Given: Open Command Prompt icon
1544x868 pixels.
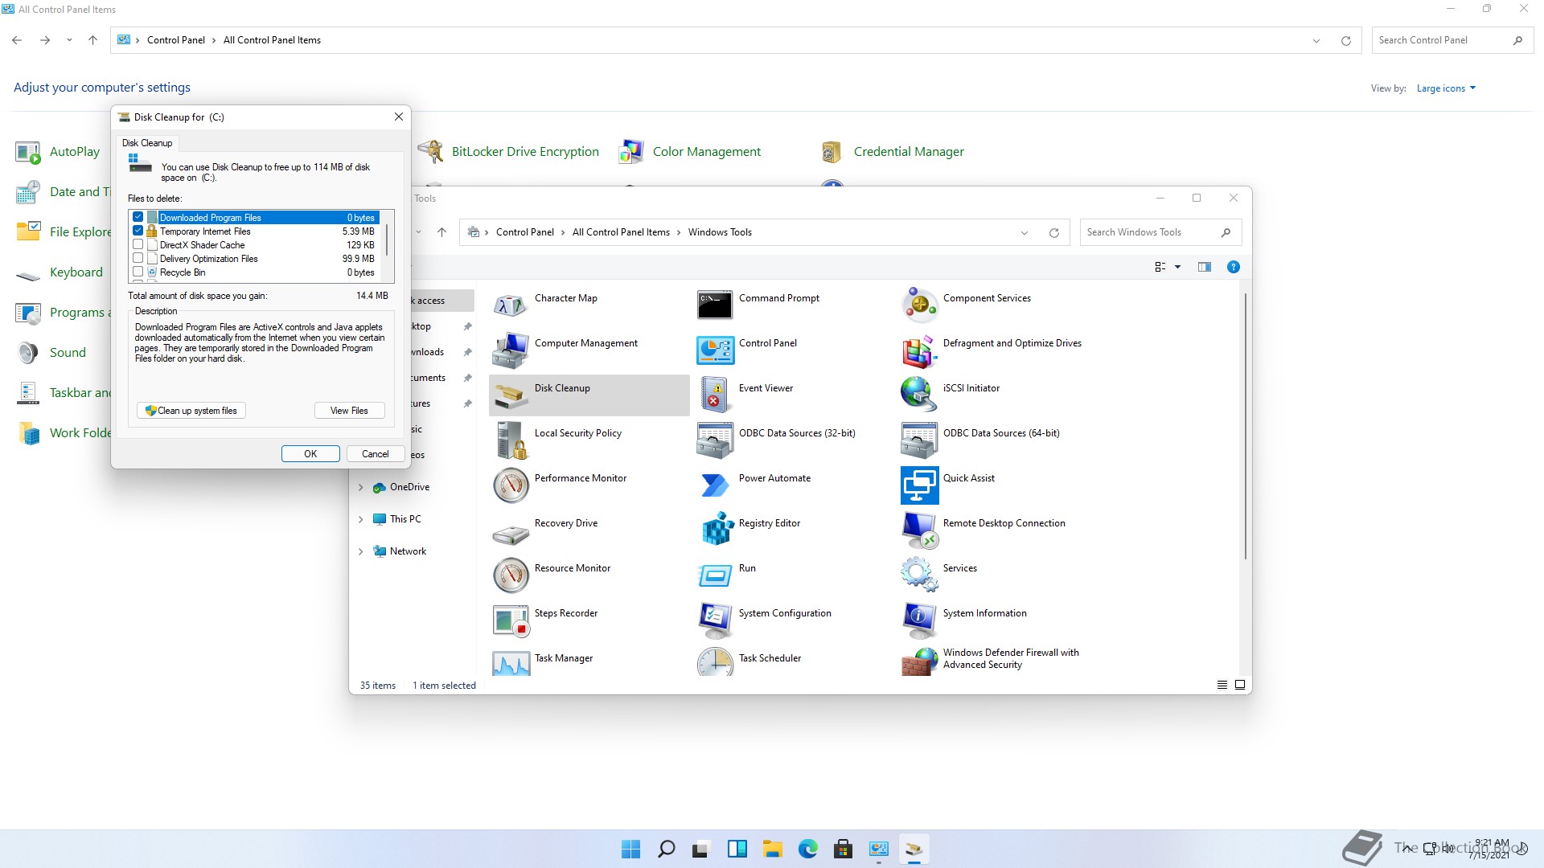Looking at the screenshot, I should pyautogui.click(x=715, y=305).
